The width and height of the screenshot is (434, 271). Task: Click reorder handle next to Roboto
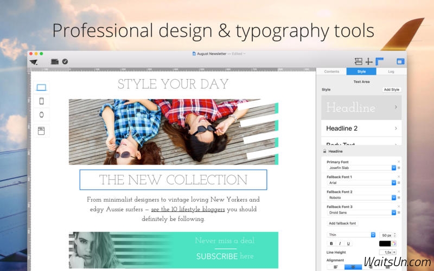399,198
